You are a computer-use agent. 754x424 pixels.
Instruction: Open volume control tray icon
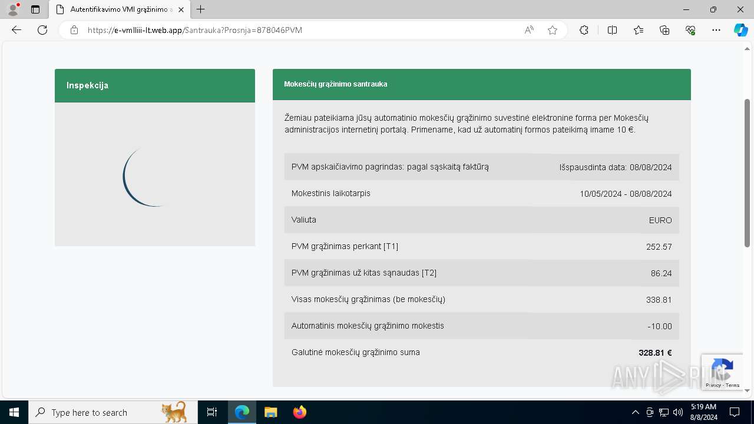click(678, 412)
